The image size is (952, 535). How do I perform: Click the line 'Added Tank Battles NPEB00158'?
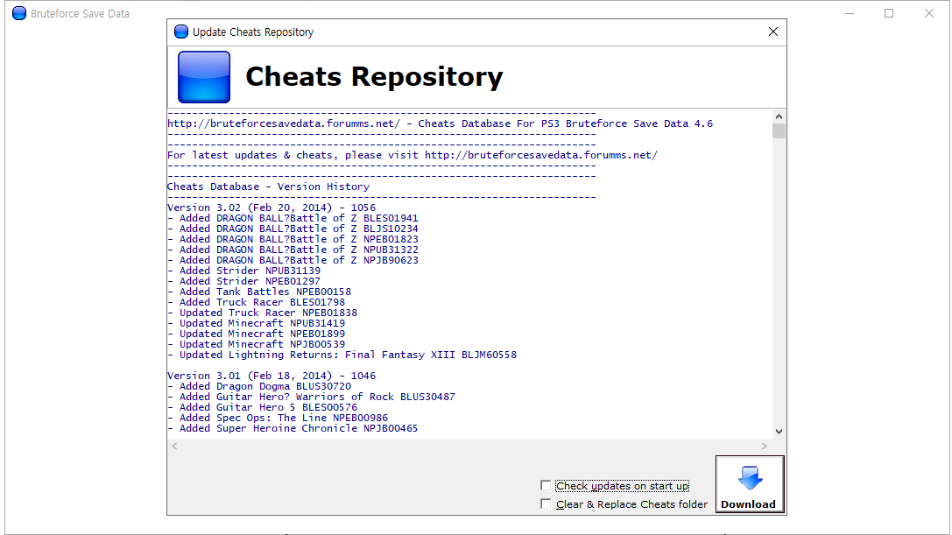(259, 292)
